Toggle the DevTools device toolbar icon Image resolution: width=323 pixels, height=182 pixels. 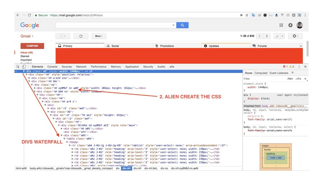(x=24, y=67)
